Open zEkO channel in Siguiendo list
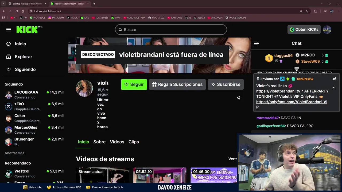342x192 pixels. coord(34,106)
